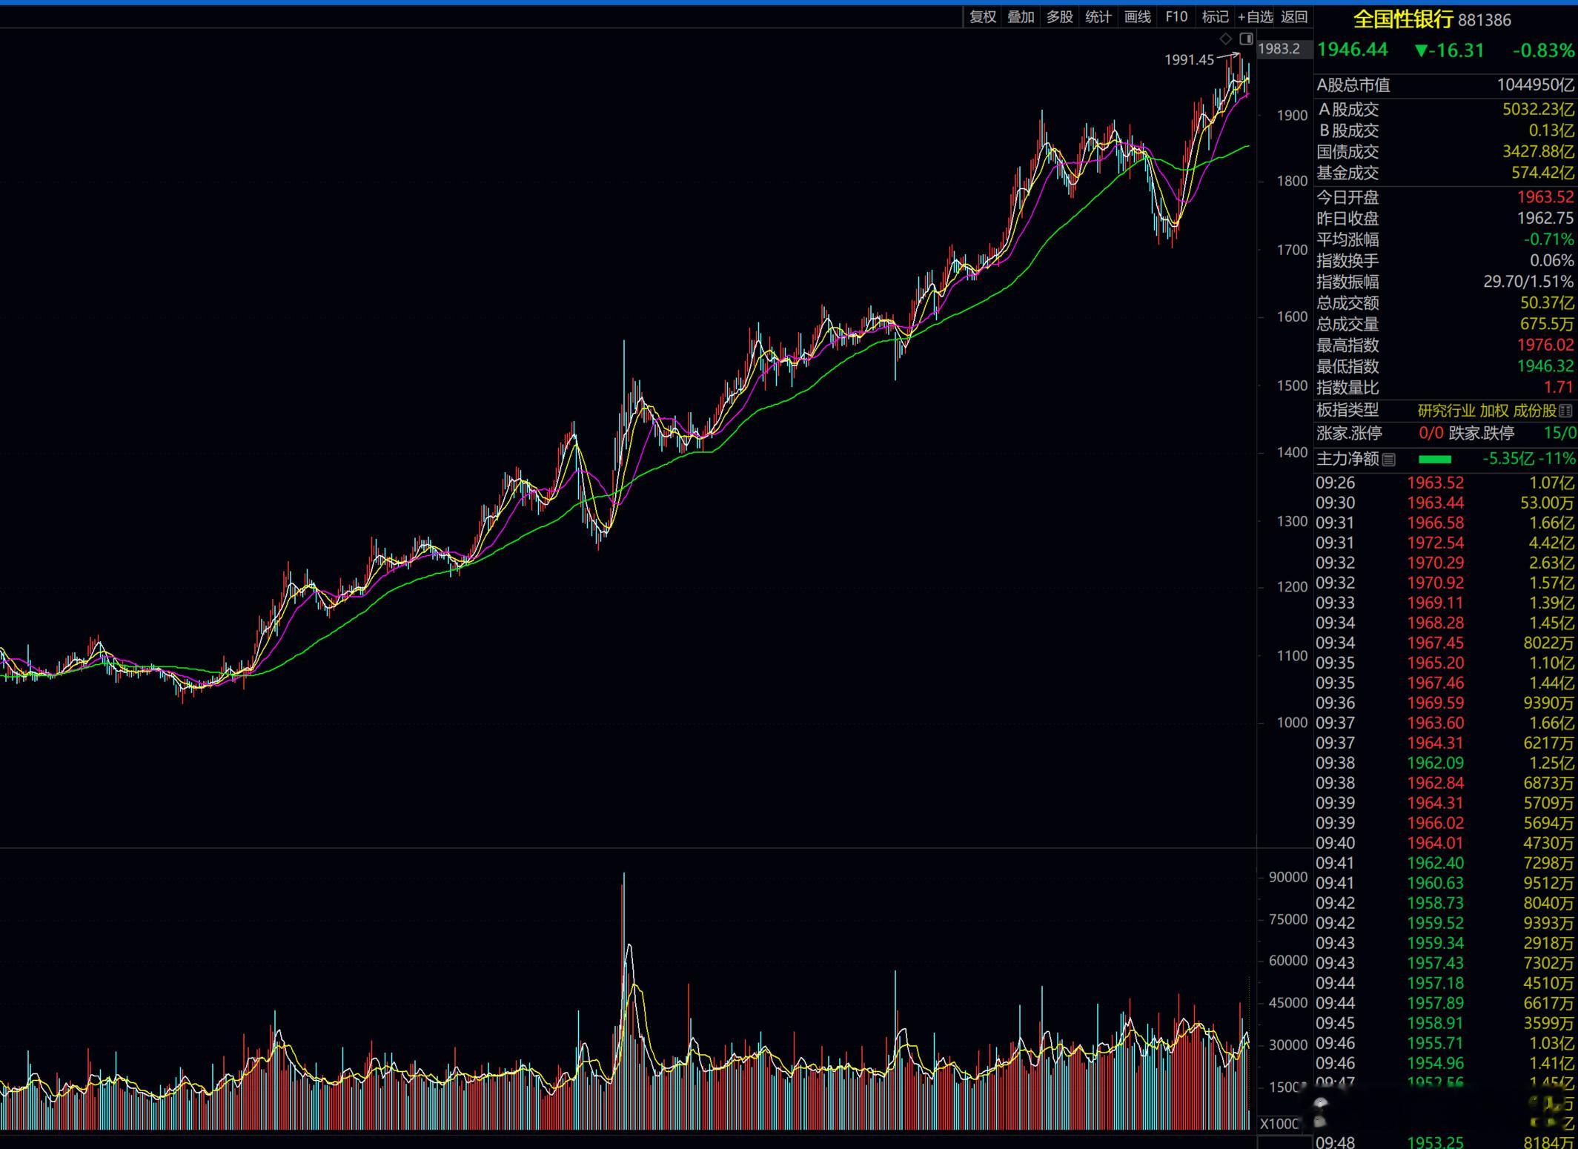Click the green 主力净额 flow bar
1578x1149 pixels.
pyautogui.click(x=1434, y=460)
